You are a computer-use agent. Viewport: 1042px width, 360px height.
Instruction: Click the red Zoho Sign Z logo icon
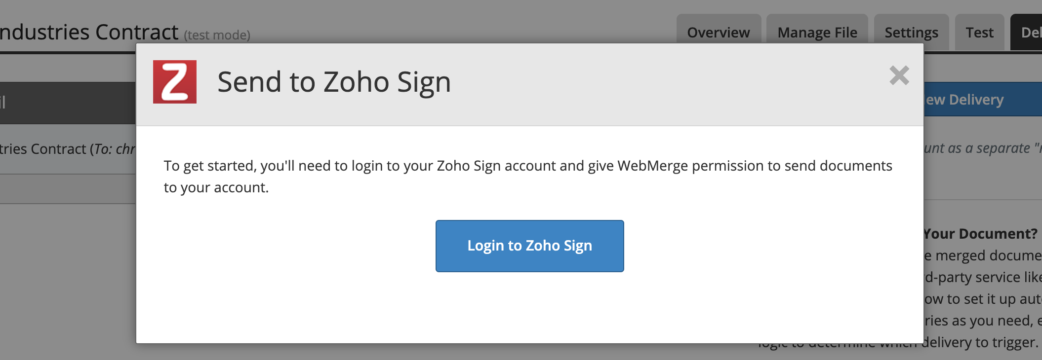(175, 83)
